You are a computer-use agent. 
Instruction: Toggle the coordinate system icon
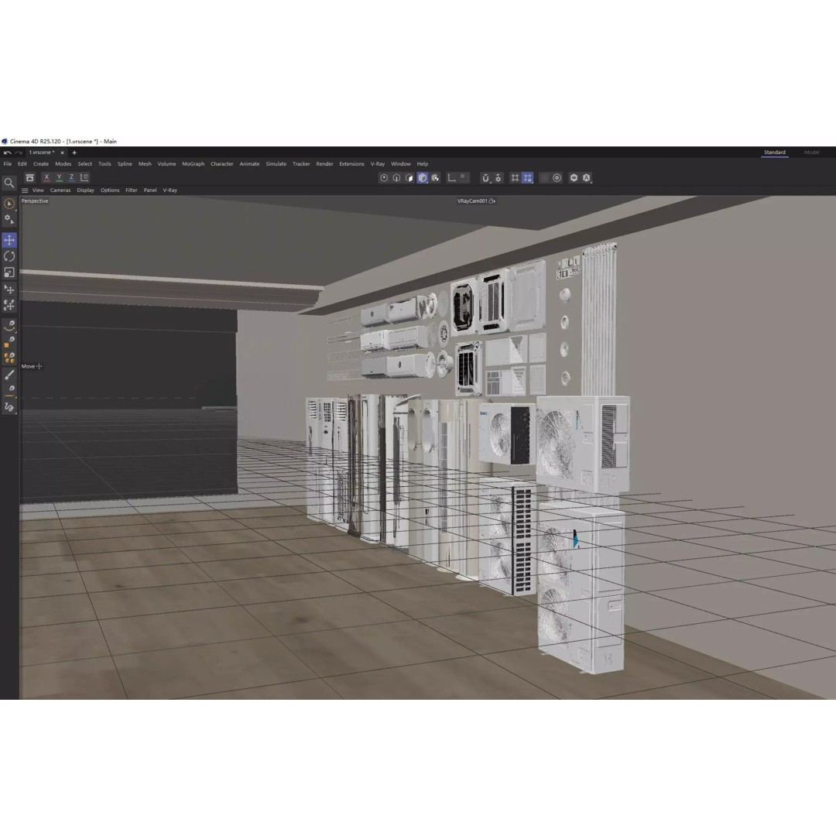[x=84, y=177]
